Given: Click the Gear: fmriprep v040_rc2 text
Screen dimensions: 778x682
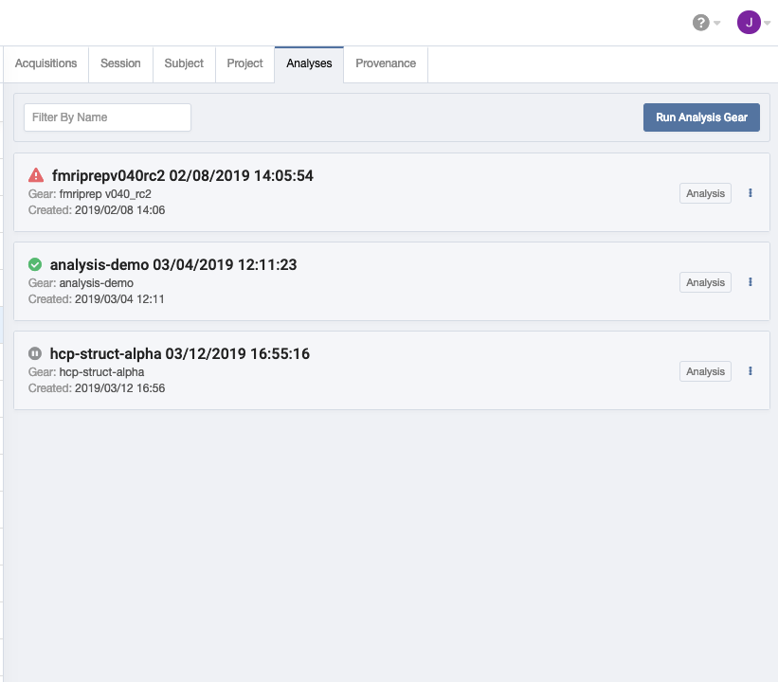Looking at the screenshot, I should 90,194.
